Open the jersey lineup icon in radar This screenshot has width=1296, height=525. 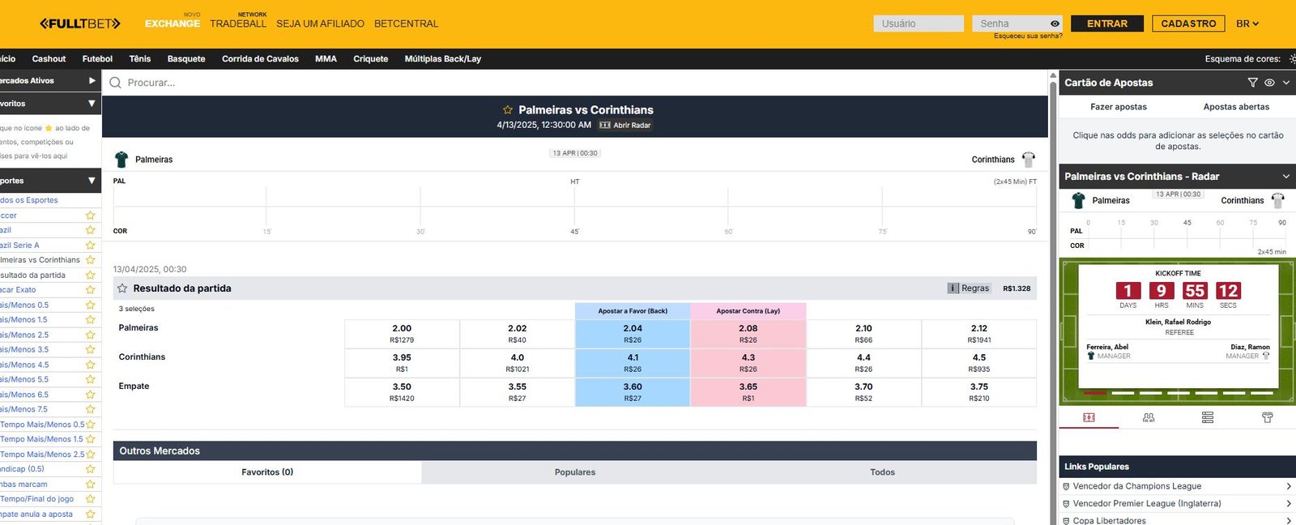(1267, 418)
